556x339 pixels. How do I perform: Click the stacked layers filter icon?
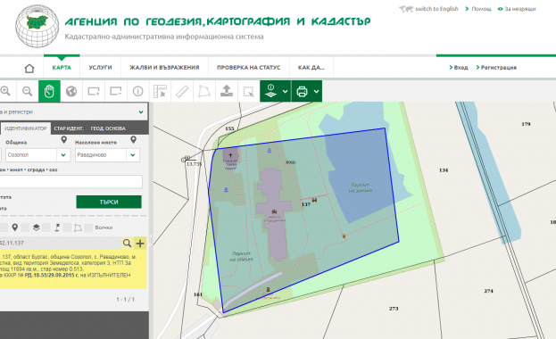point(37,227)
